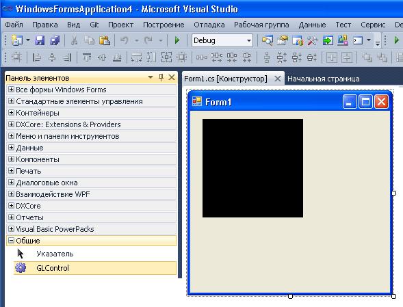Open the New Project icon's dropdown arrow
This screenshot has height=307, width=403.
pyautogui.click(x=28, y=40)
